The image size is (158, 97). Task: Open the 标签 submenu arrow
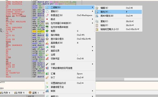pos(92,47)
